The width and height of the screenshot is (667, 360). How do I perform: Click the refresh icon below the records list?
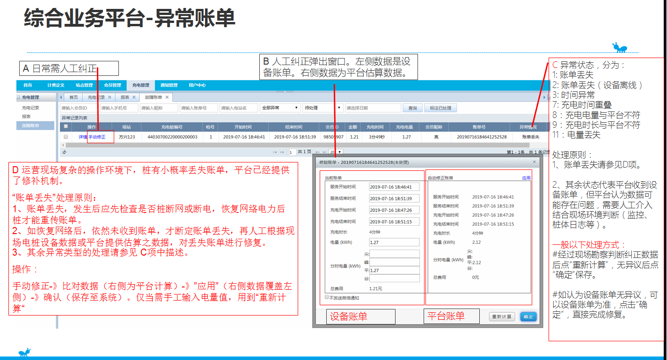64,152
